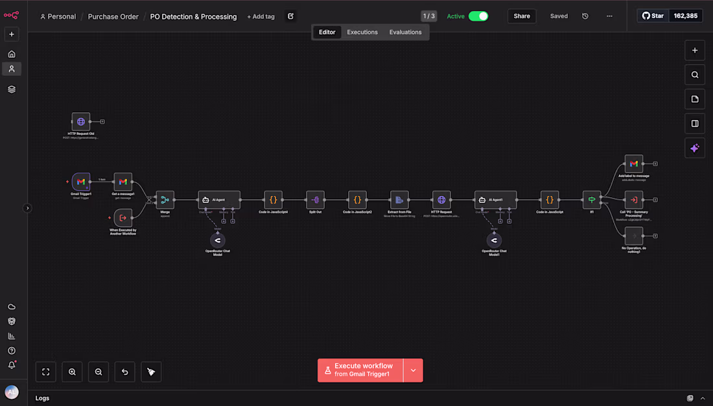Zoom out using the magnifier-minus icon
Screen dimensions: 713x406
point(98,372)
